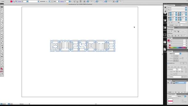
Task: Select the Eyedropper tool
Action: [2, 49]
